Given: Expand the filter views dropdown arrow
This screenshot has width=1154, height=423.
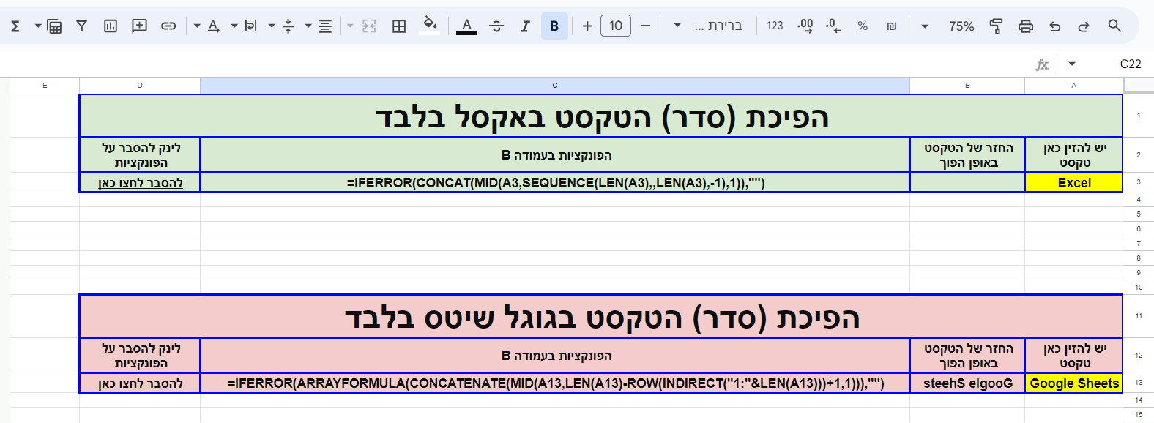Looking at the screenshot, I should [37, 26].
